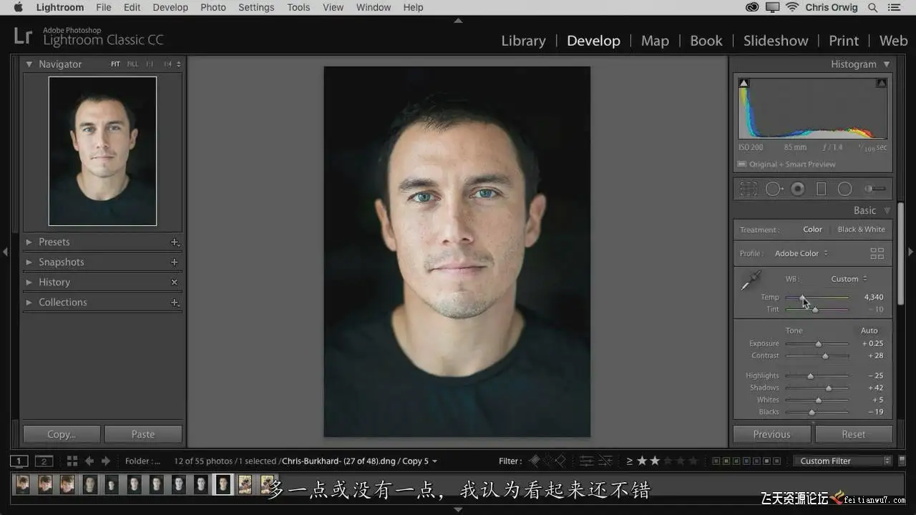This screenshot has height=515, width=916.
Task: Open Grid view from filmstrip bar
Action: click(72, 461)
